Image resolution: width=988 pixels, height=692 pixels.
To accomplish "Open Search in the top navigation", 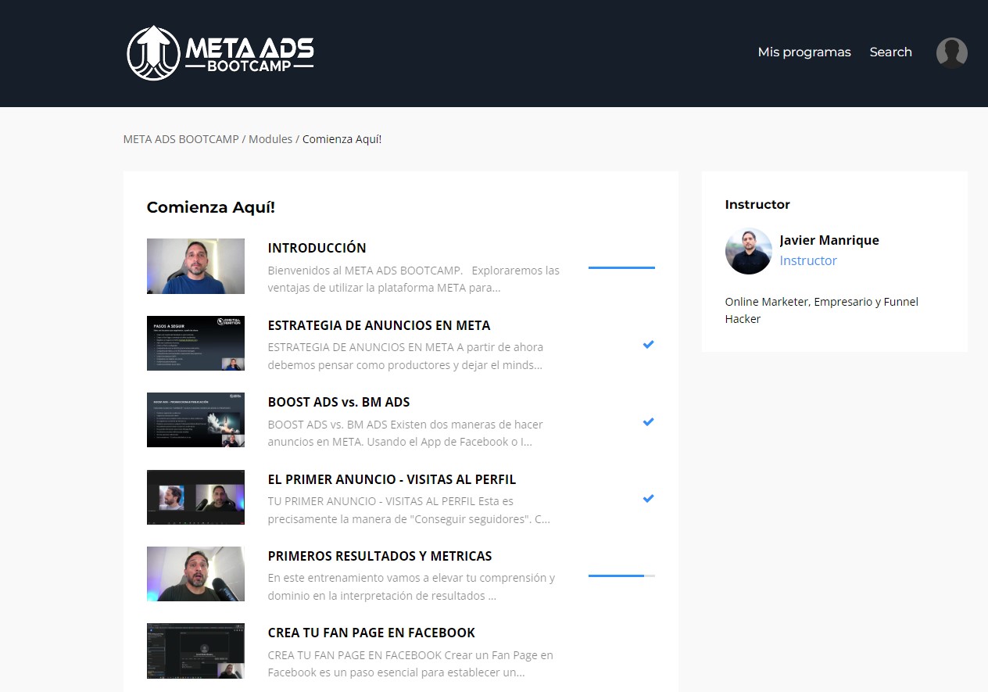I will tap(891, 52).
